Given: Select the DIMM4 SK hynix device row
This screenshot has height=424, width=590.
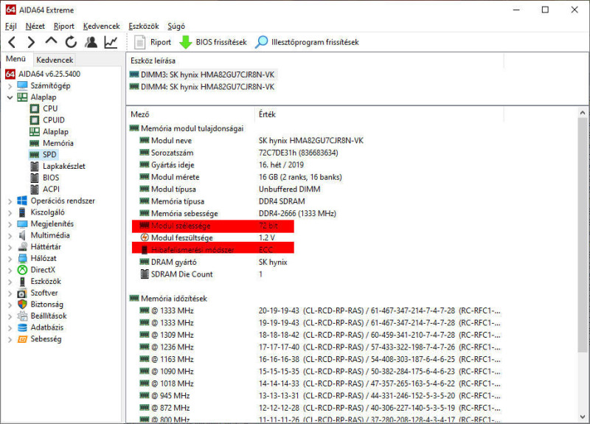Looking at the screenshot, I should coord(201,87).
